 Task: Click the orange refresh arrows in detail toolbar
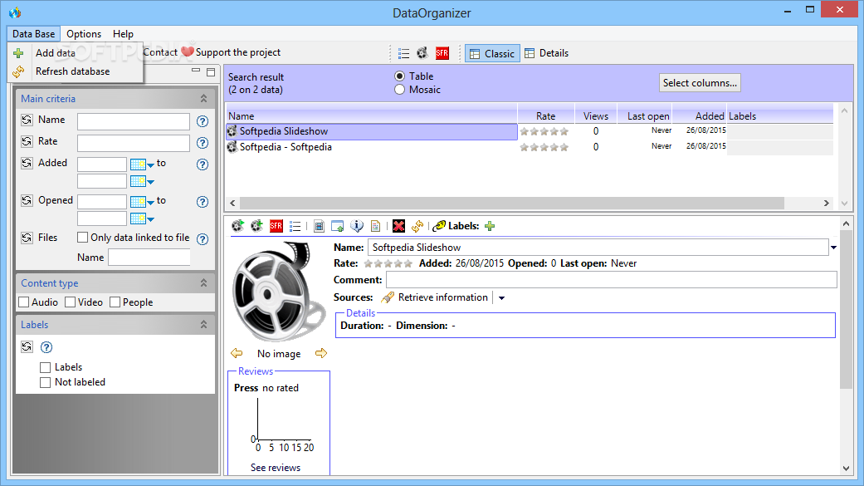[x=417, y=226]
